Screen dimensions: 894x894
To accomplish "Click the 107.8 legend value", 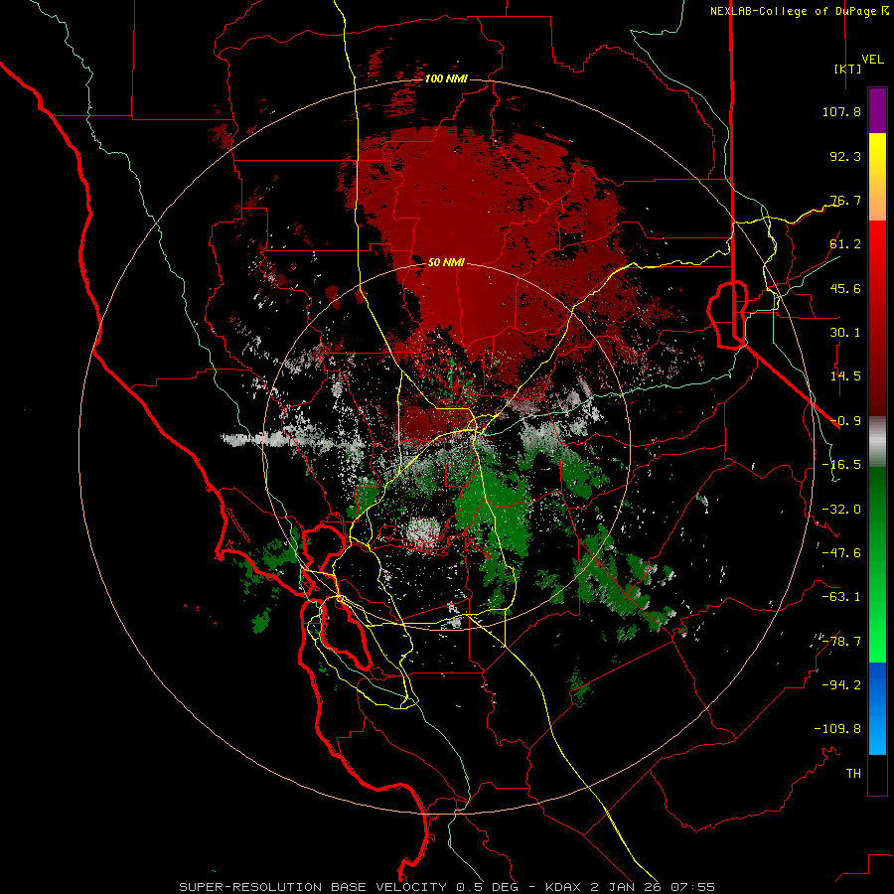I will pos(841,111).
